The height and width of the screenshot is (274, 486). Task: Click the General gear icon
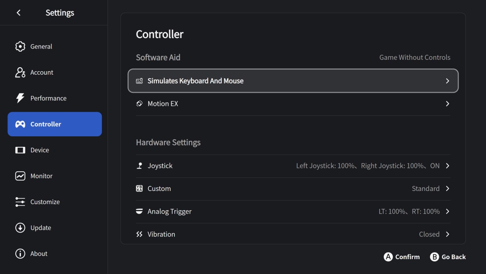(20, 47)
